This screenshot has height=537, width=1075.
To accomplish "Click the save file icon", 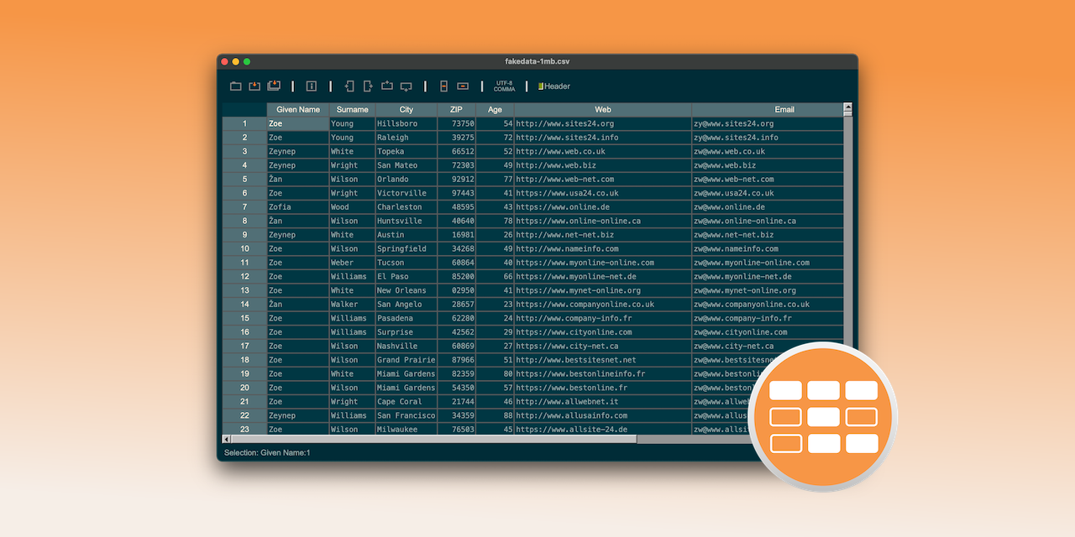I will coord(254,86).
